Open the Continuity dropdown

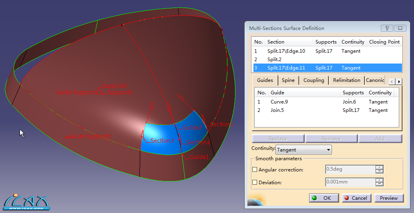pyautogui.click(x=303, y=150)
